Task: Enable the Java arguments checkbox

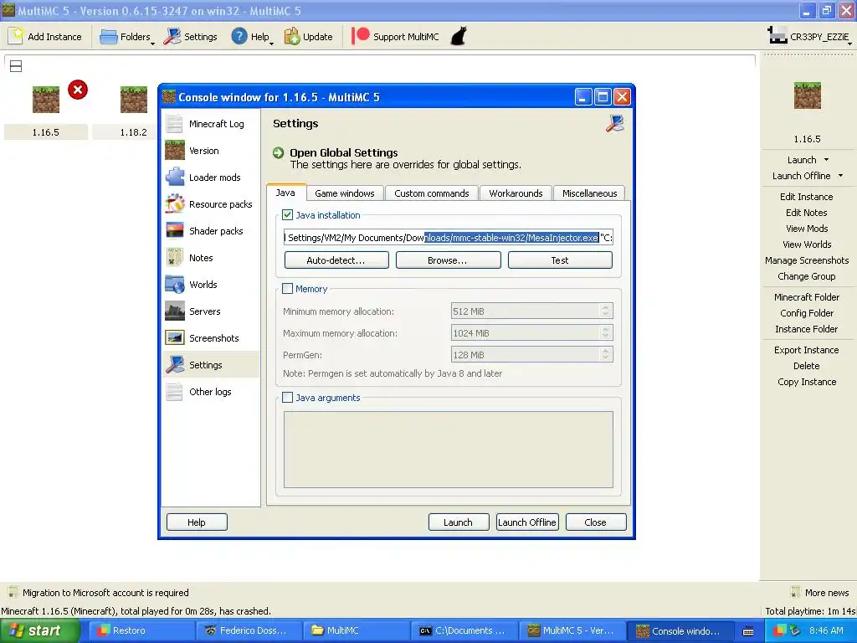Action: tap(288, 398)
